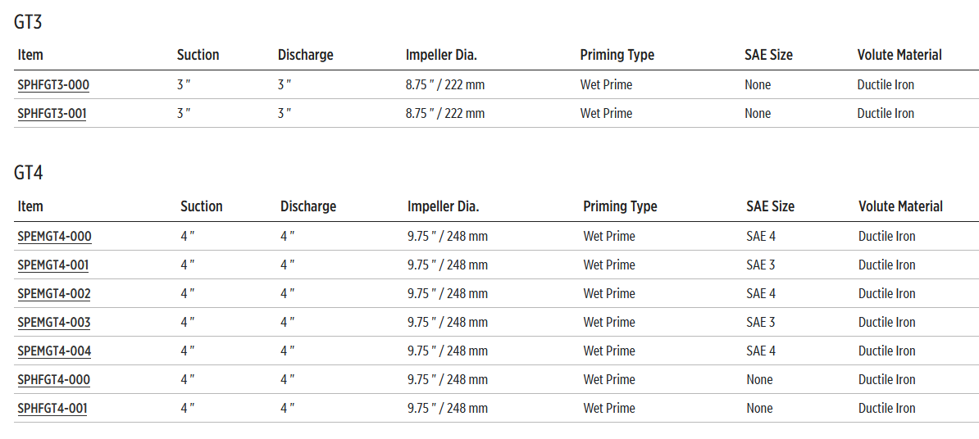Open the SPEMGT4-002 product page link
The width and height of the screenshot is (979, 439).
(54, 294)
